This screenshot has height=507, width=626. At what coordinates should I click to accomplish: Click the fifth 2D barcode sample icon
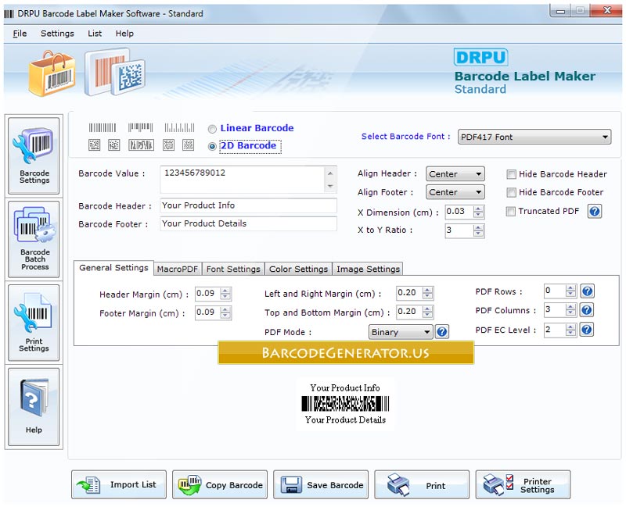click(188, 145)
